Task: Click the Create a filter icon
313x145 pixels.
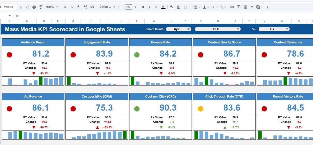Action: tap(252, 7)
